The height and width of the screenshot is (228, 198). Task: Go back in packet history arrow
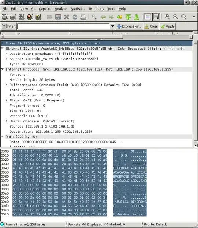pyautogui.click(x=103, y=17)
